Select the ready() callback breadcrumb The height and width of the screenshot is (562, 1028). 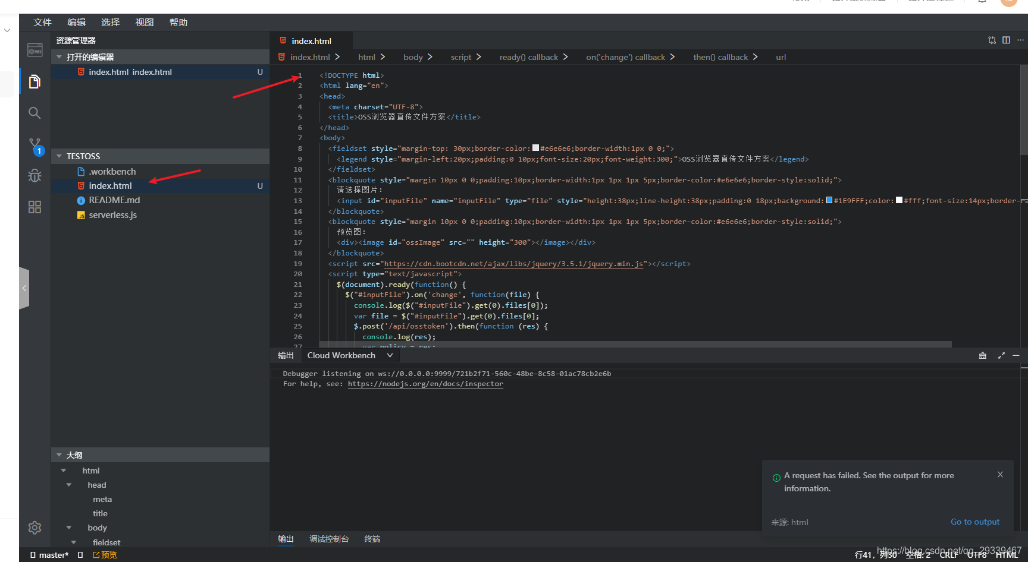click(529, 57)
